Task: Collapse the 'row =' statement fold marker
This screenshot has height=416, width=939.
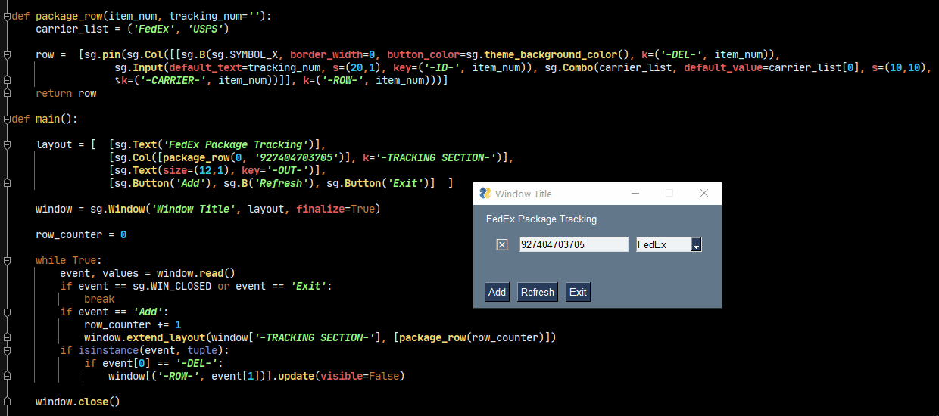Action: tap(6, 54)
